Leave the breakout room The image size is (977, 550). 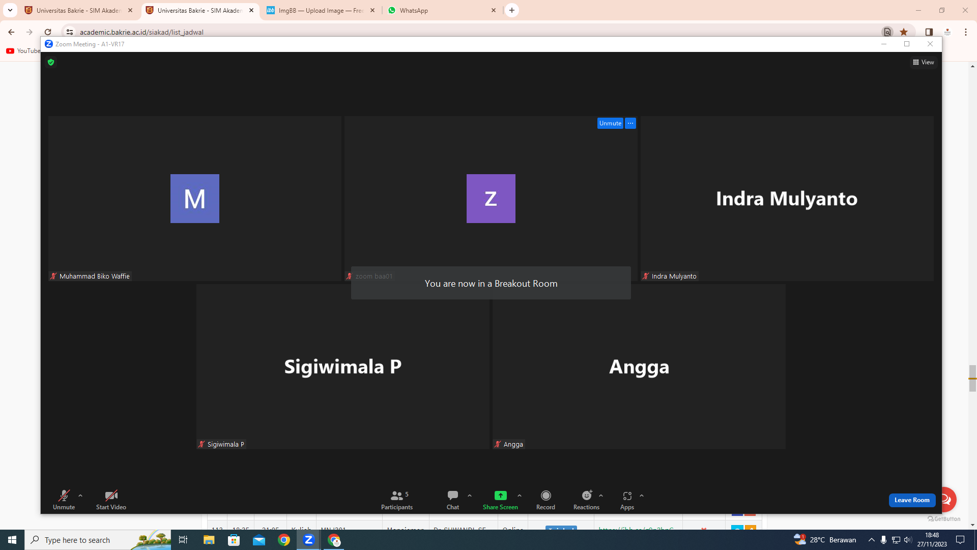point(912,500)
